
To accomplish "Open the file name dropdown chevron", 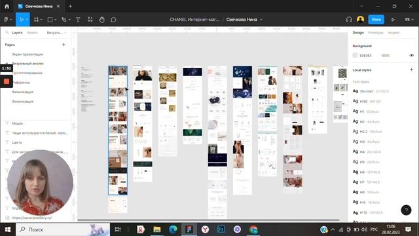I will tap(261, 20).
